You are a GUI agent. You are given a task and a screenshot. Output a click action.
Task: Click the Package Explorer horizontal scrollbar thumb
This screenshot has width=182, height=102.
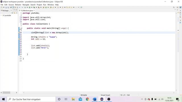(x=6, y=93)
